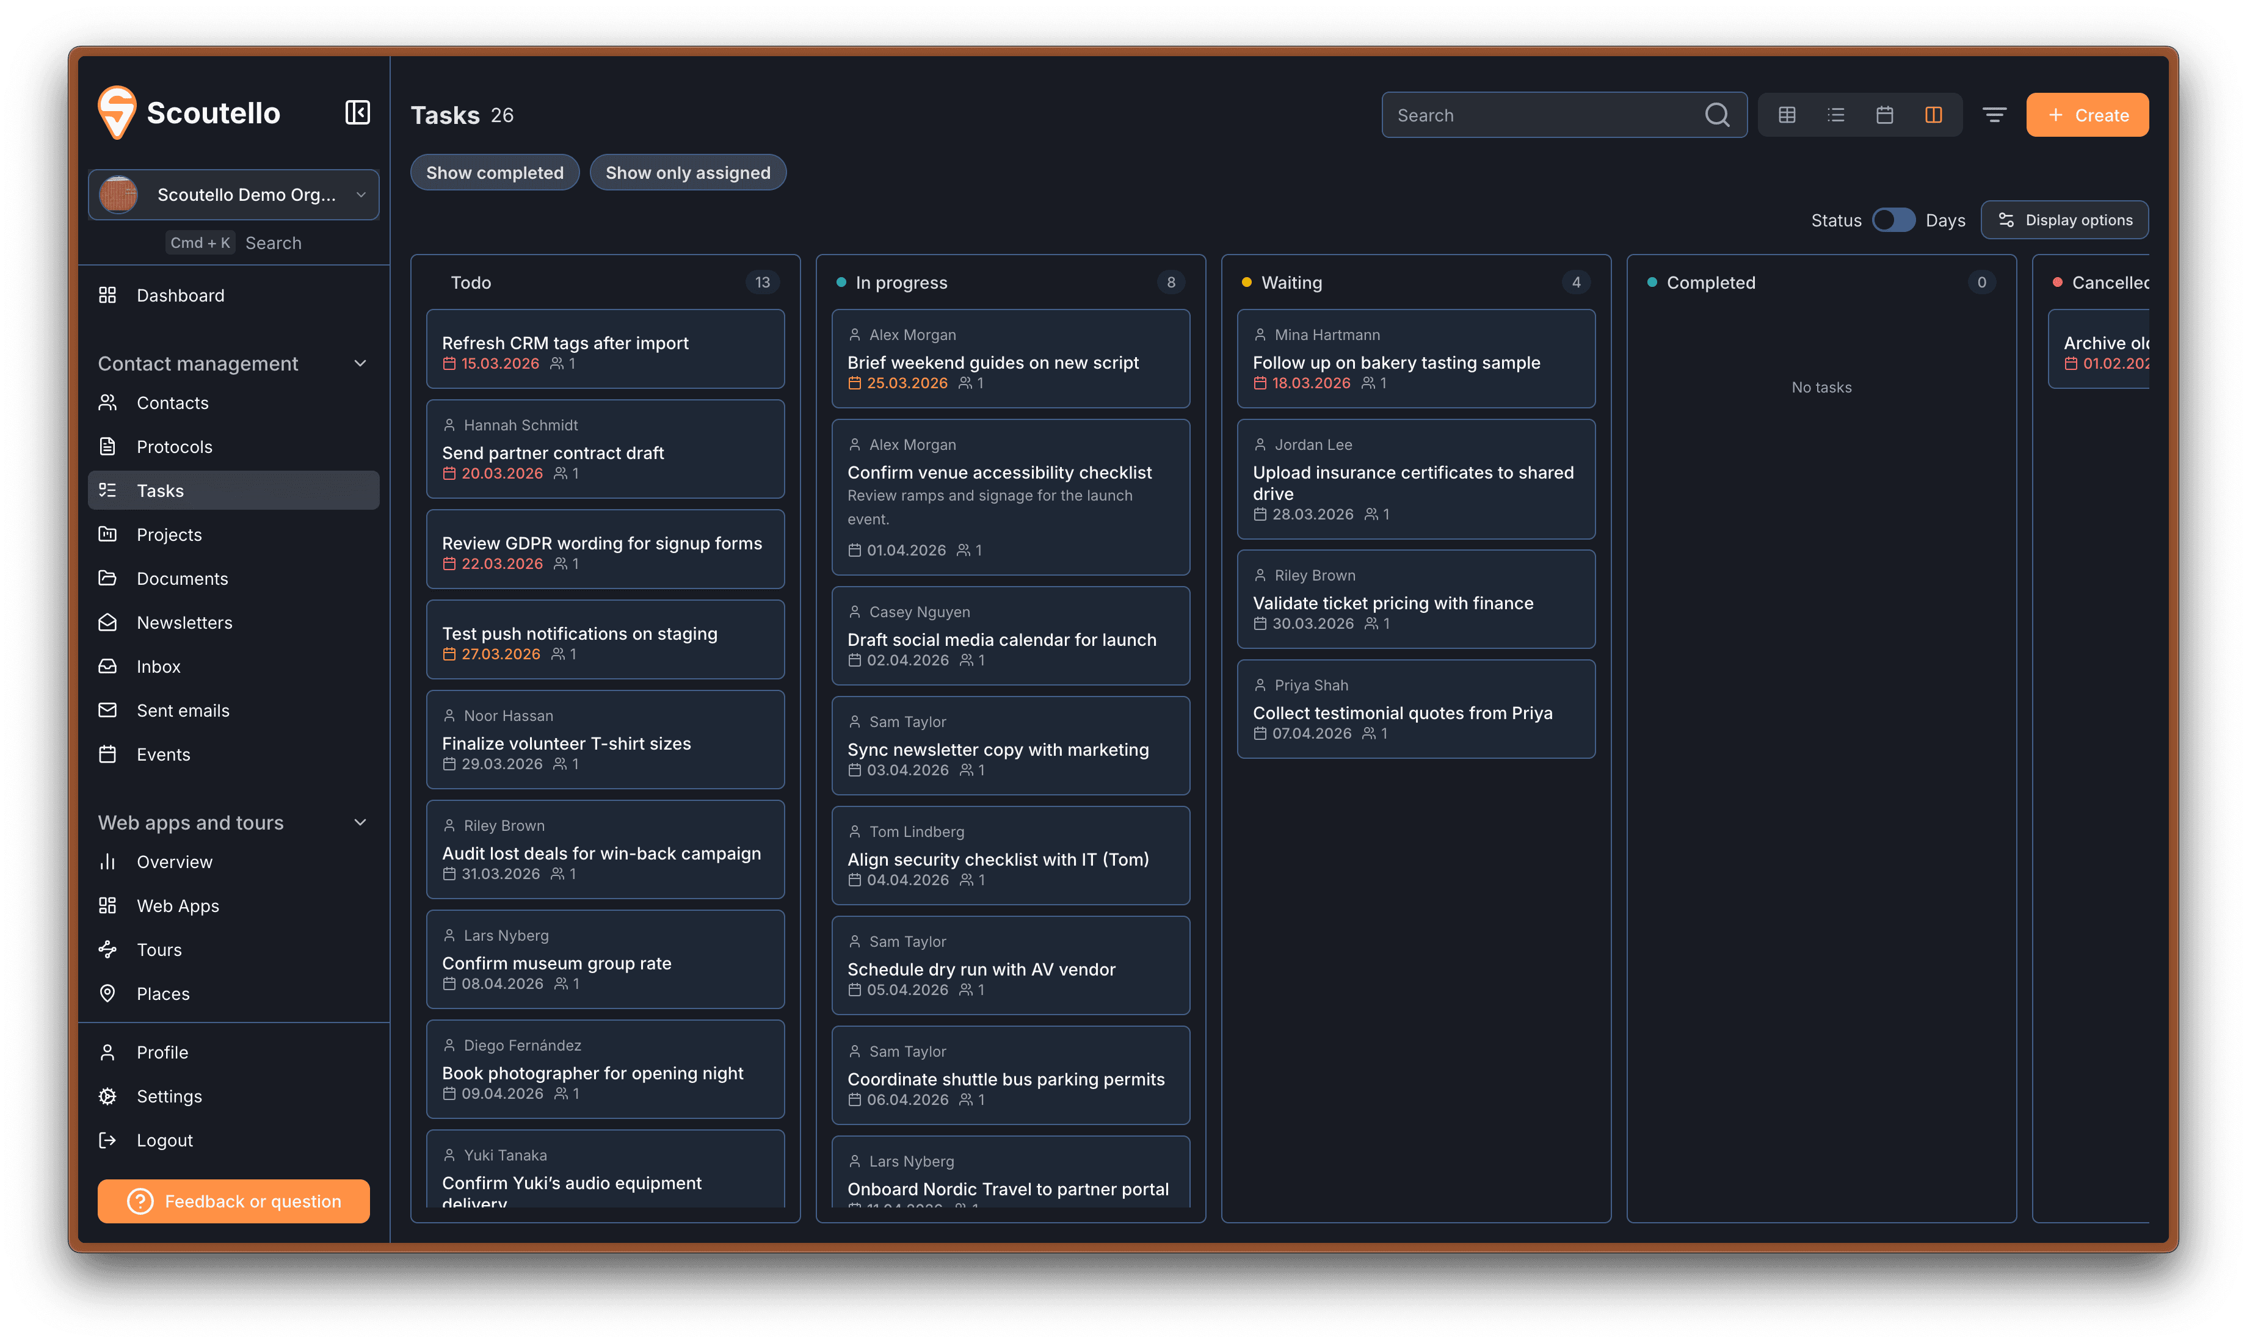
Task: Select the board columns view icon
Action: click(1933, 115)
